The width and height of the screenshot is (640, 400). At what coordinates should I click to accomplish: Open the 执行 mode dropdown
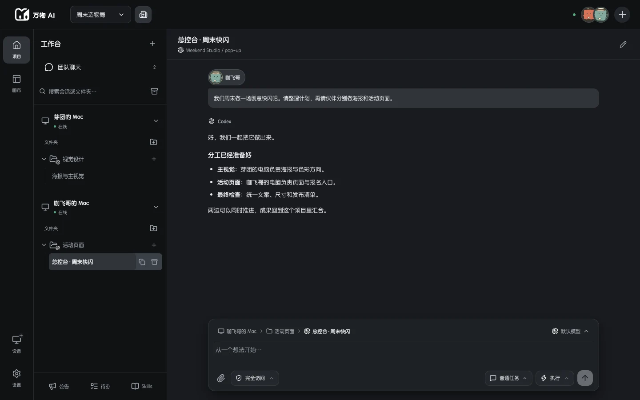click(555, 378)
